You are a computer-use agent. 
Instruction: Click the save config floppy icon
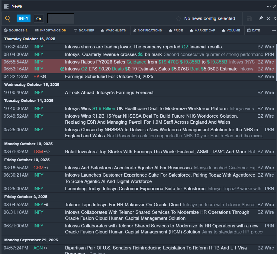click(x=249, y=19)
